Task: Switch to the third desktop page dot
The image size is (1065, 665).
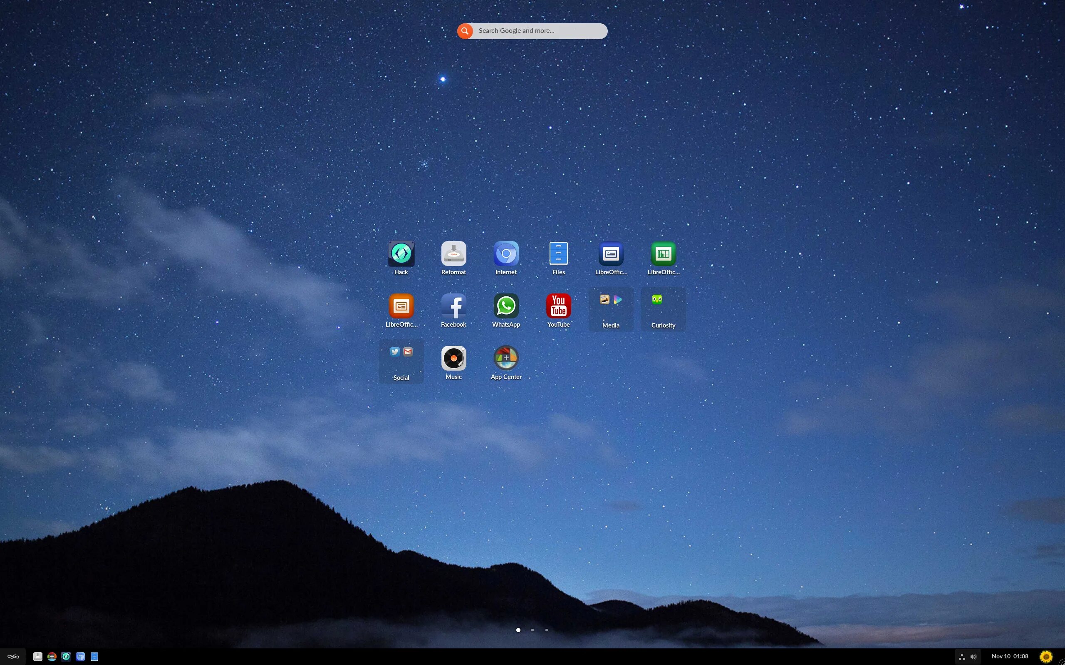Action: pyautogui.click(x=547, y=630)
